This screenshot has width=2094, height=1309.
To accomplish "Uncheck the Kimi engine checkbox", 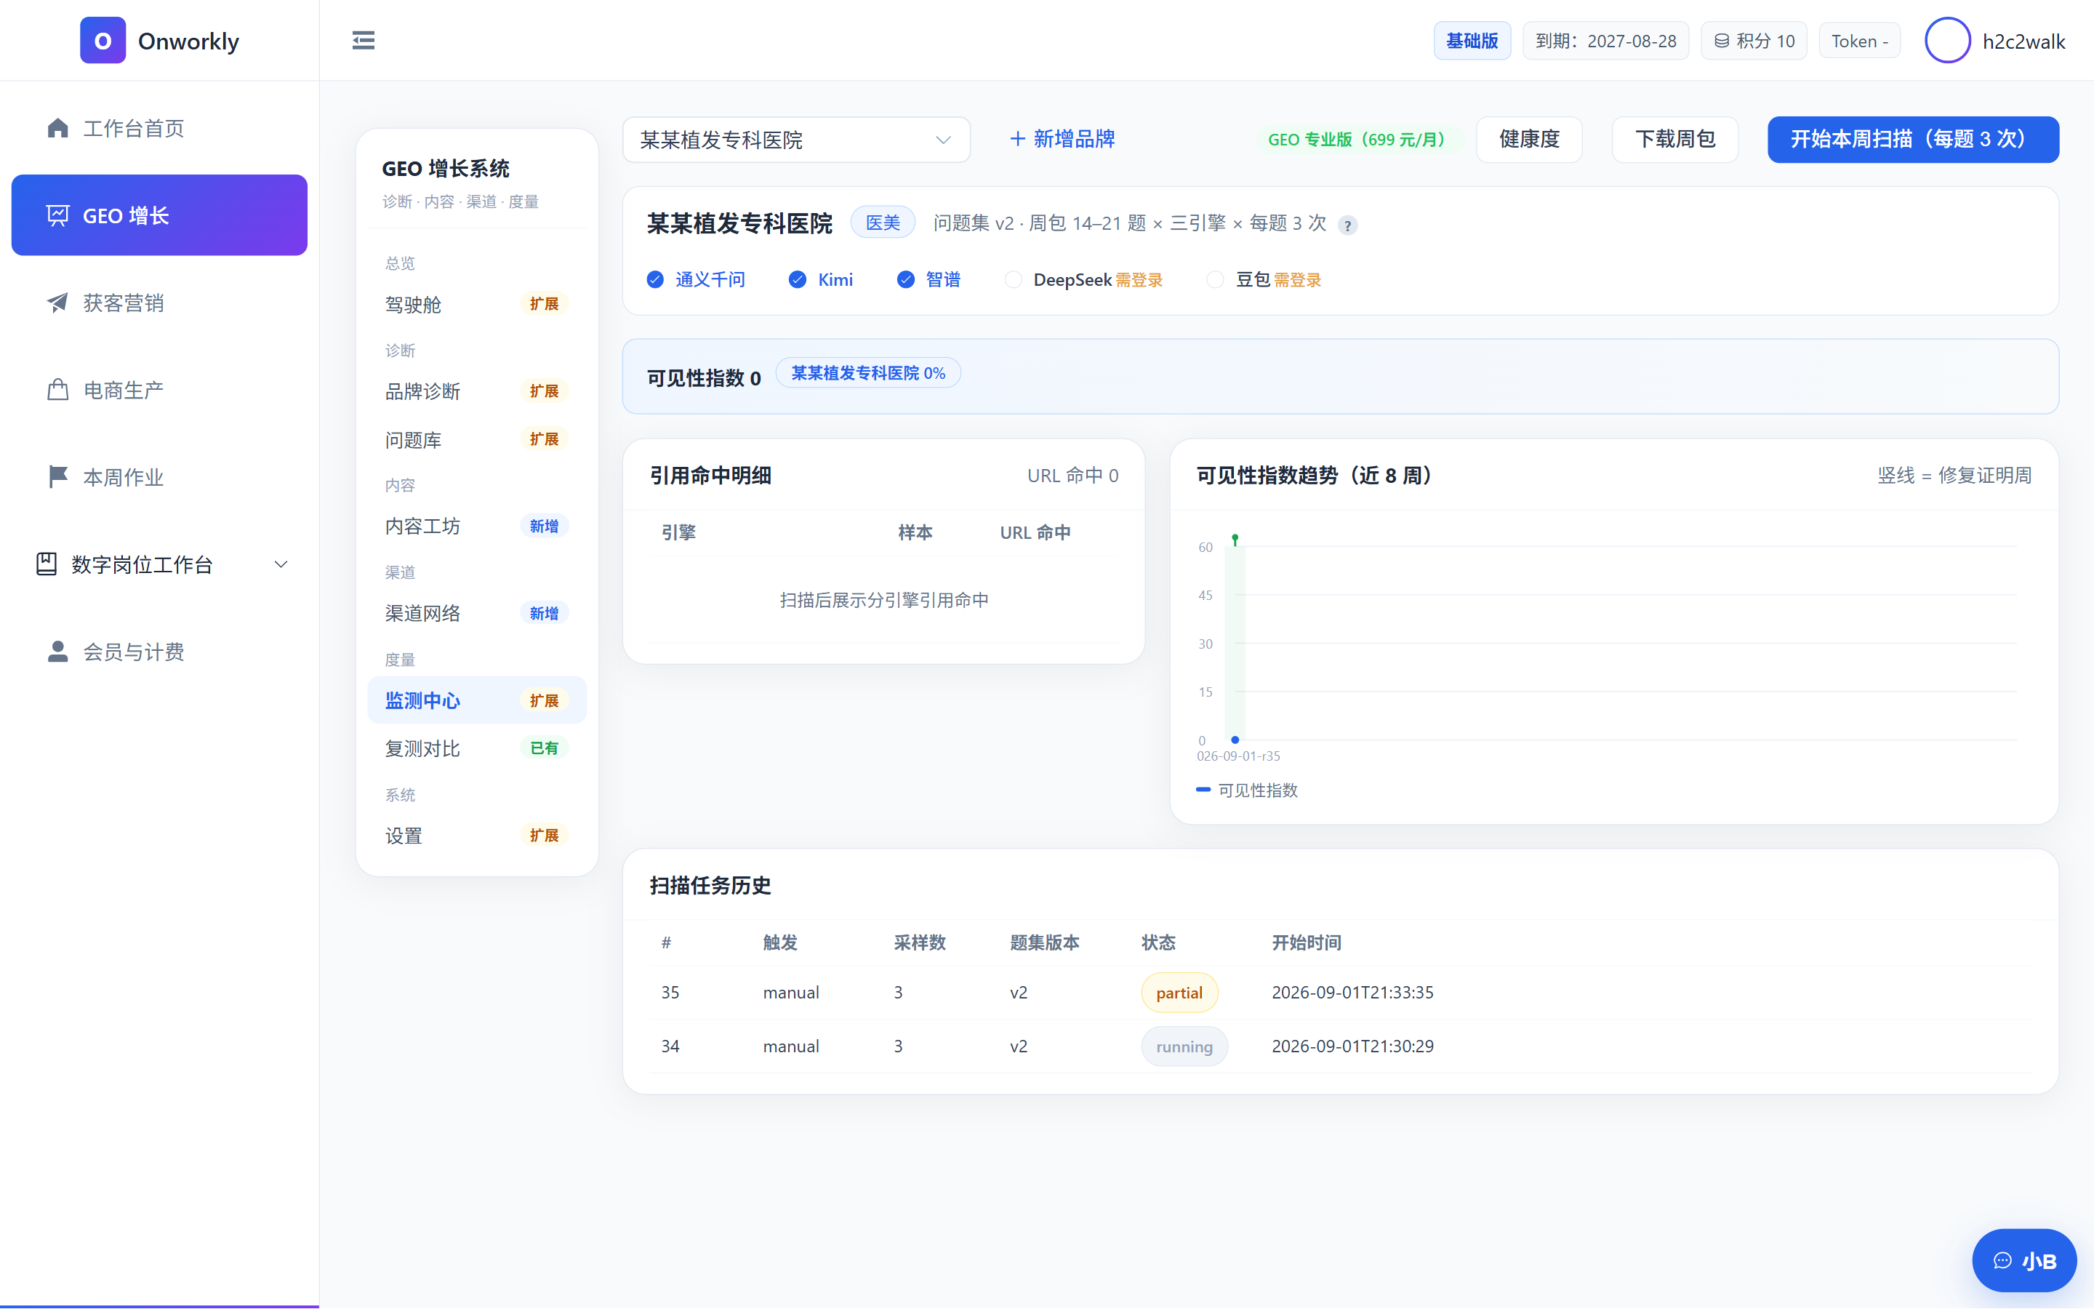I will point(798,280).
